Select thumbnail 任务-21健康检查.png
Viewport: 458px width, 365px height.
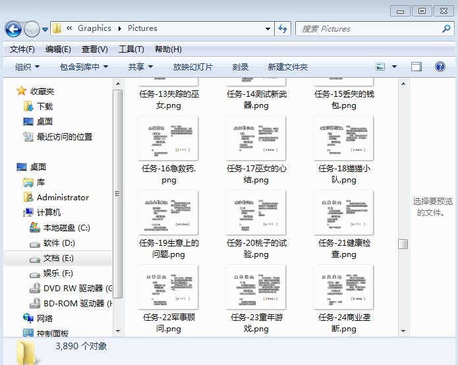tap(343, 213)
